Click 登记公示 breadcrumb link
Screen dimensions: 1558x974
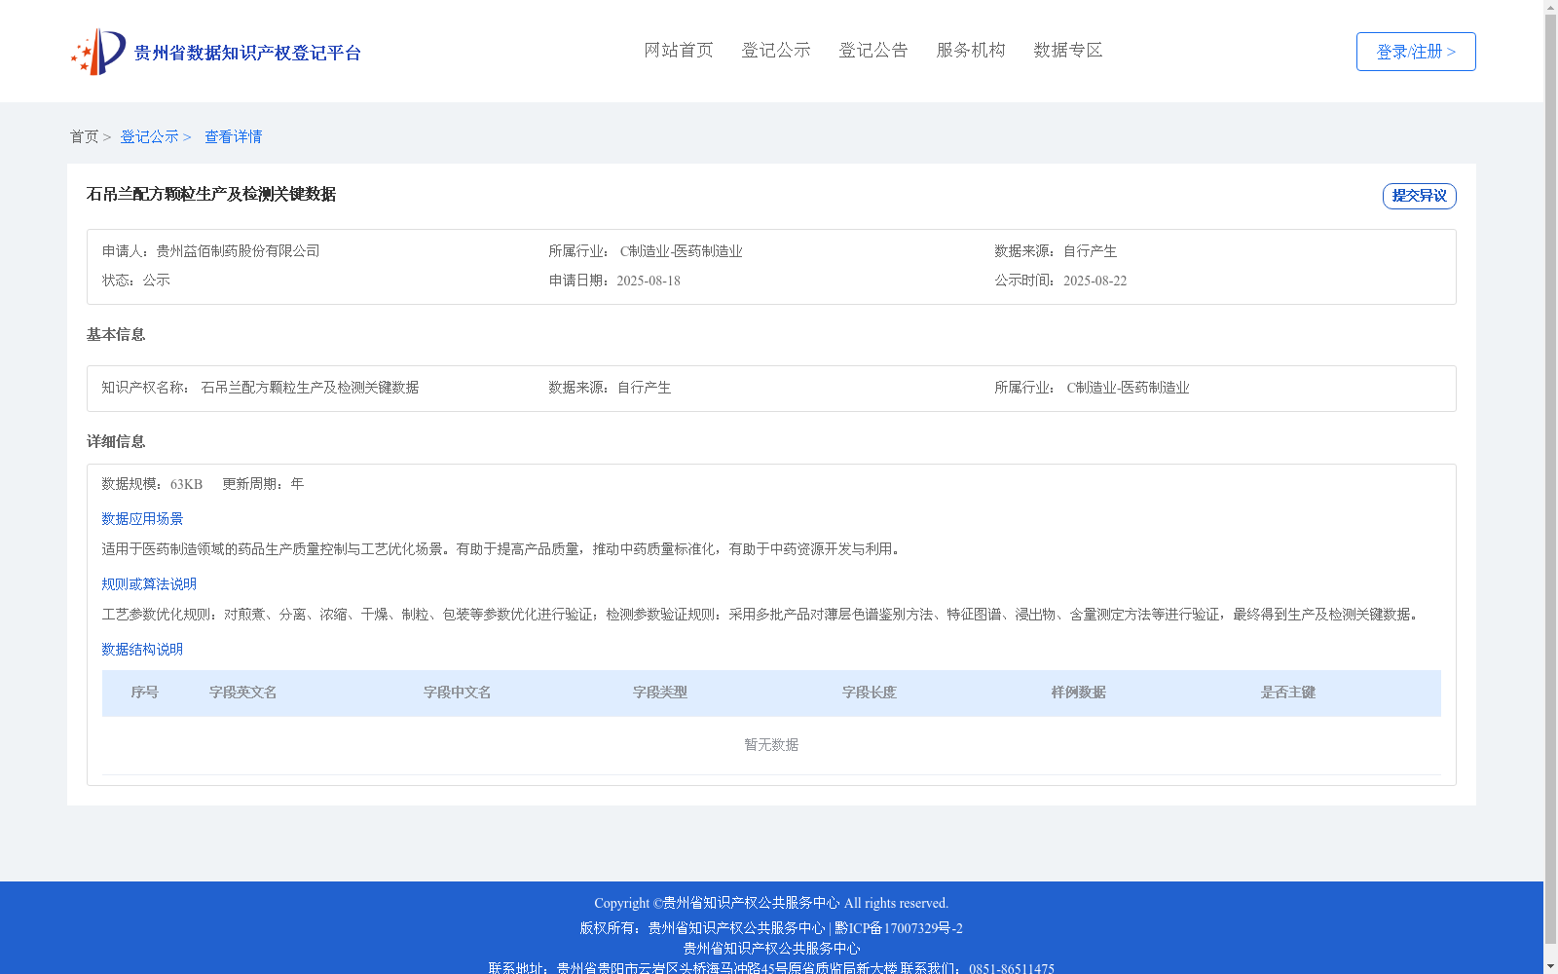point(149,137)
